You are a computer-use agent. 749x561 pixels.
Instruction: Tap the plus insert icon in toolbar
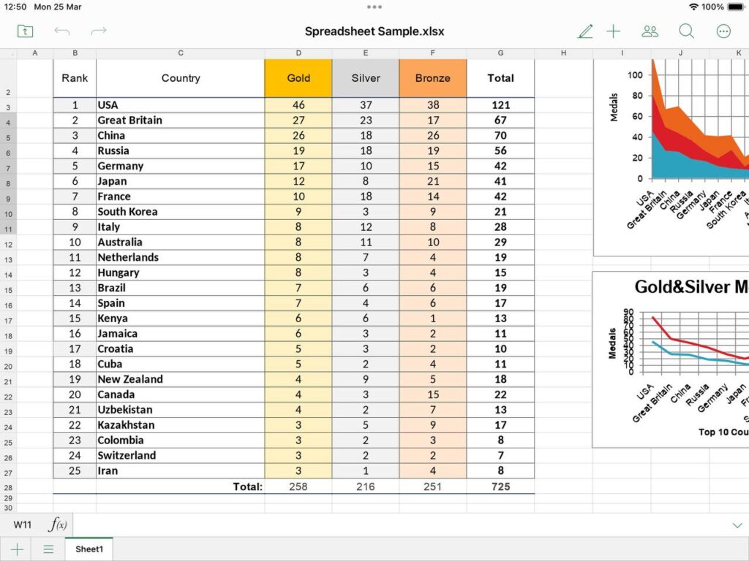click(x=613, y=31)
